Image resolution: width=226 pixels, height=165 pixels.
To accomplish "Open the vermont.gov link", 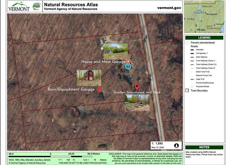I will (169, 8).
